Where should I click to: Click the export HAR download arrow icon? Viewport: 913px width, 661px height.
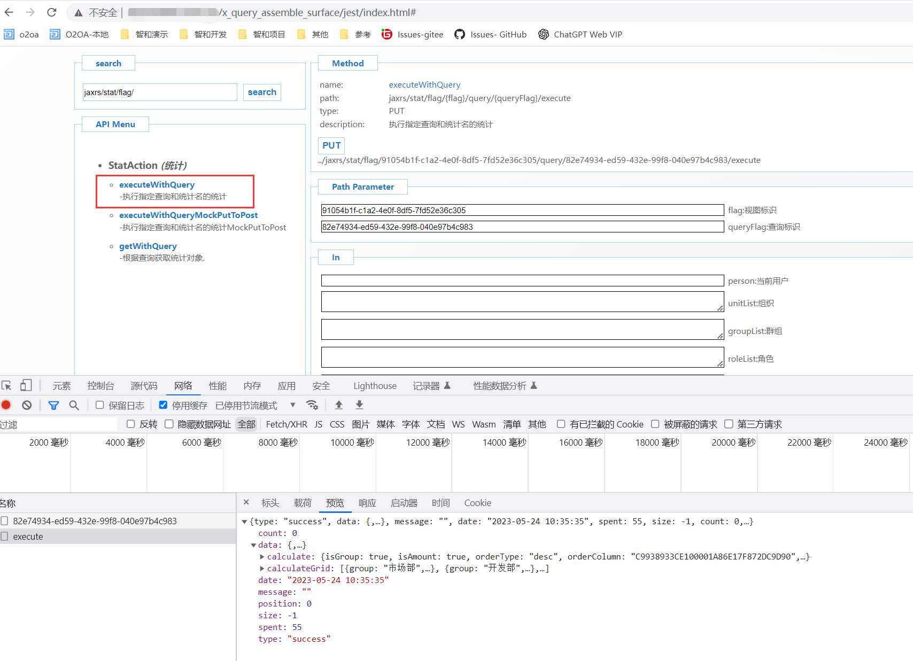point(359,405)
